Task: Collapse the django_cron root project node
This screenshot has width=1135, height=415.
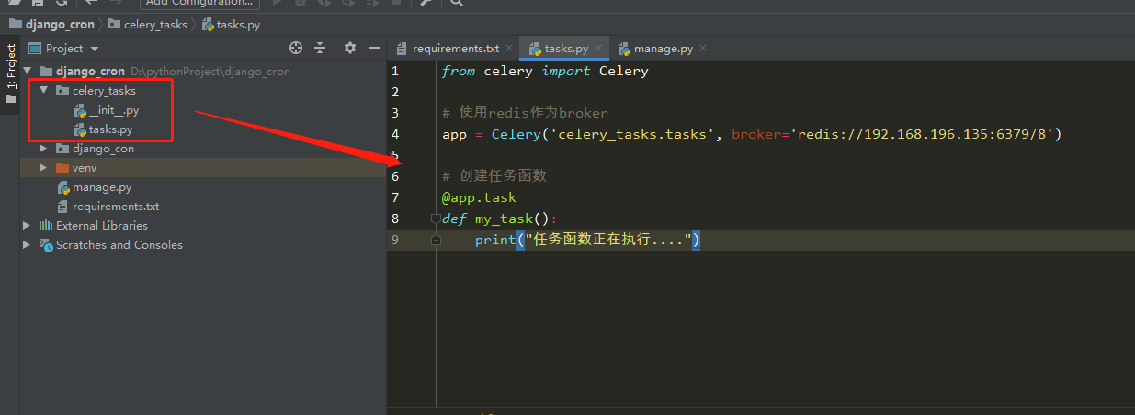Action: tap(28, 72)
